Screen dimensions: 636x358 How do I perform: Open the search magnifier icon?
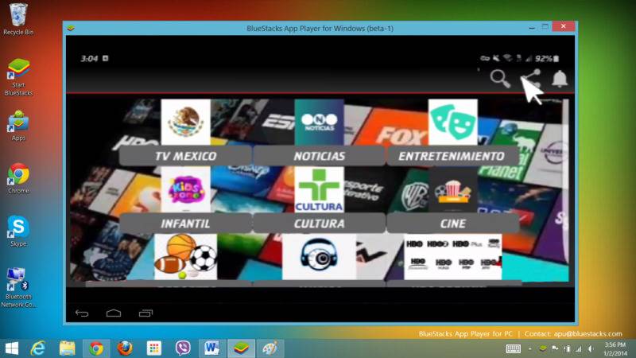coord(500,79)
